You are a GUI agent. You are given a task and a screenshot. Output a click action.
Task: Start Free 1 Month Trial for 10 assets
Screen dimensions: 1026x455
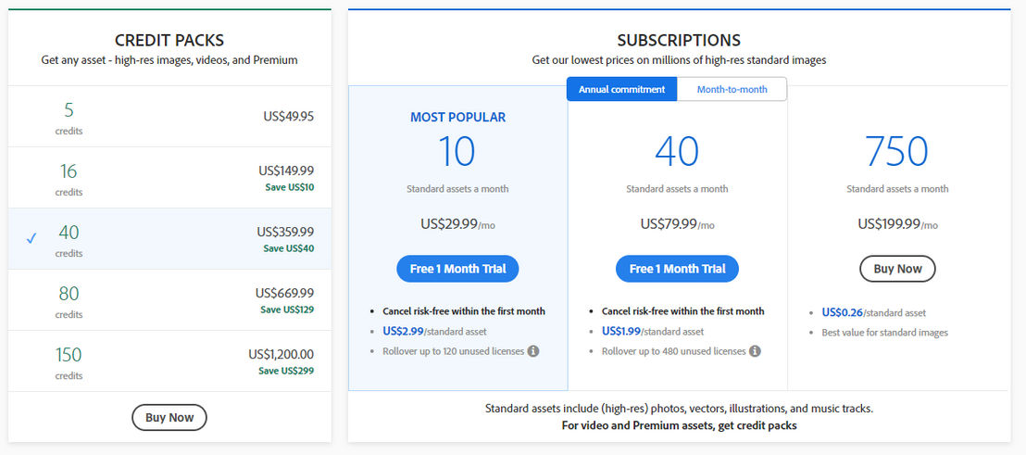[457, 269]
